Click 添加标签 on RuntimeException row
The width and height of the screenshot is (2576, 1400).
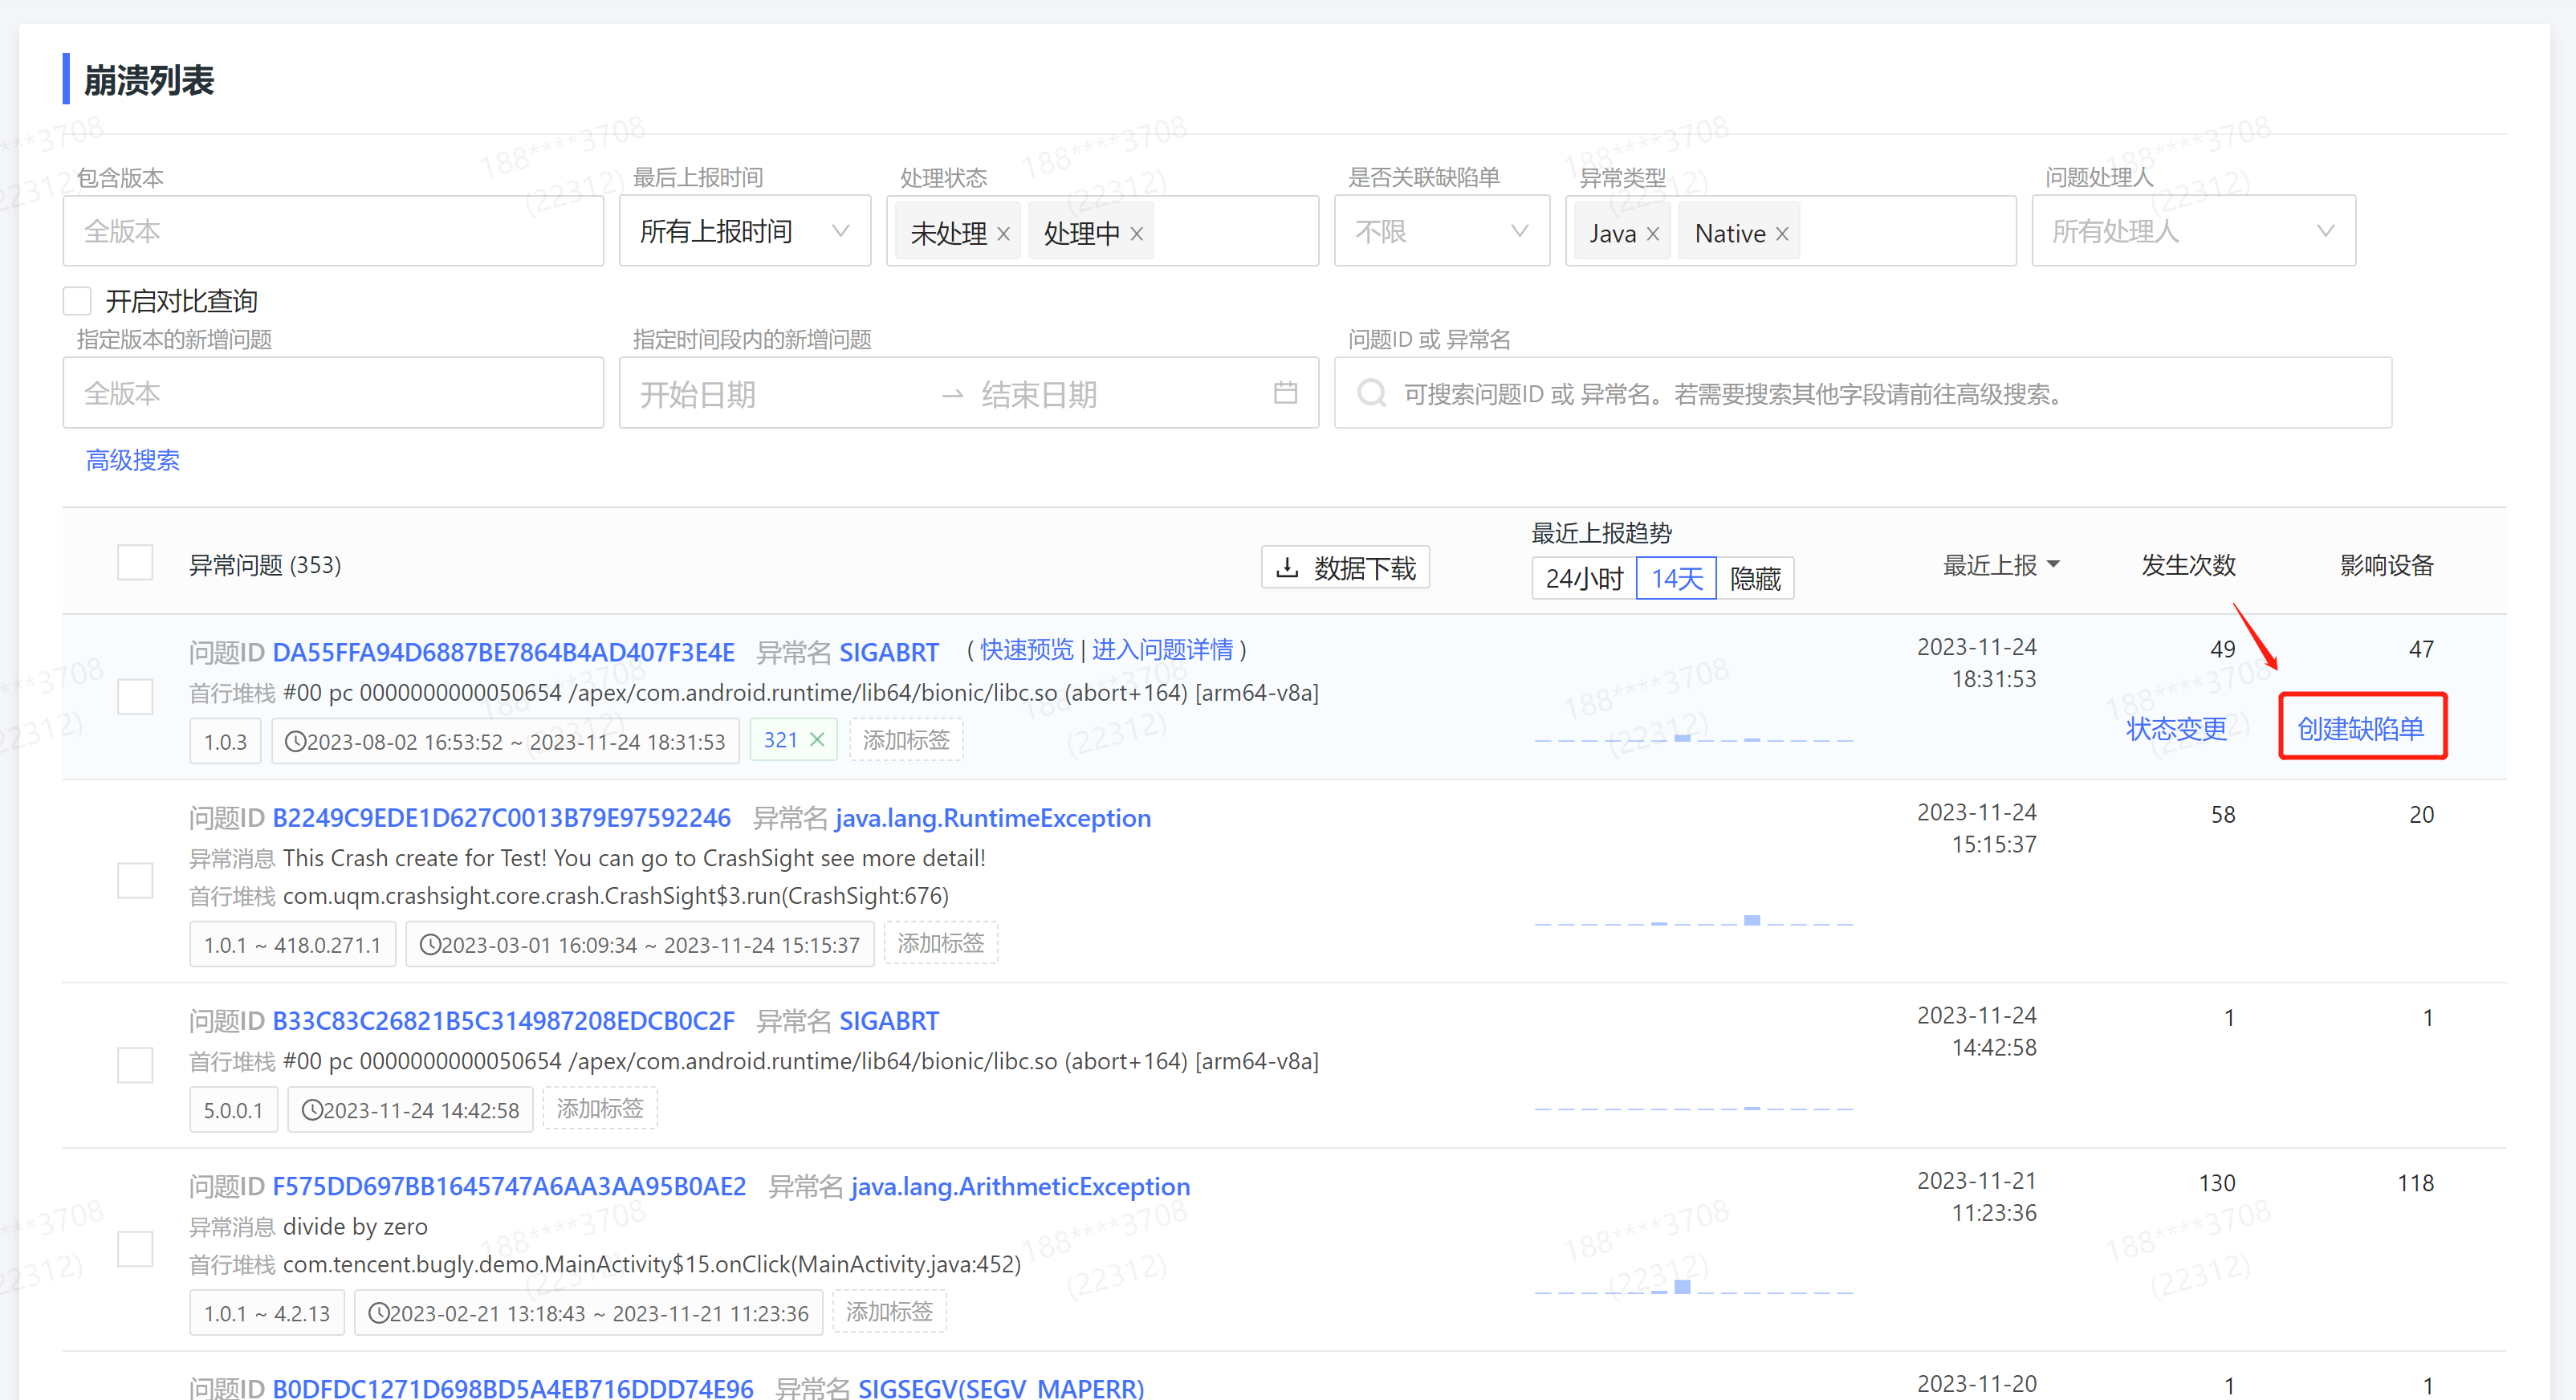coord(941,943)
